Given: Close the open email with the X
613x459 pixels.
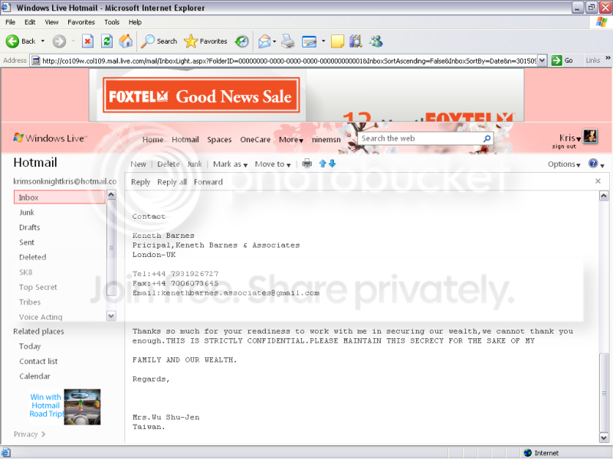Looking at the screenshot, I should (598, 181).
